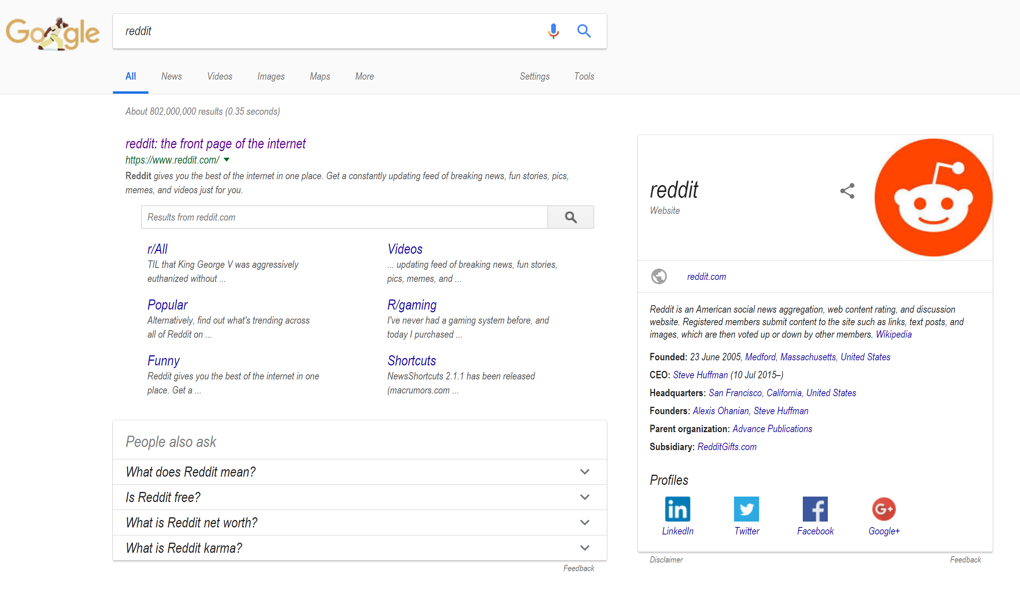Image resolution: width=1020 pixels, height=593 pixels.
Task: Expand "Is Reddit free?" question
Action: [x=359, y=497]
